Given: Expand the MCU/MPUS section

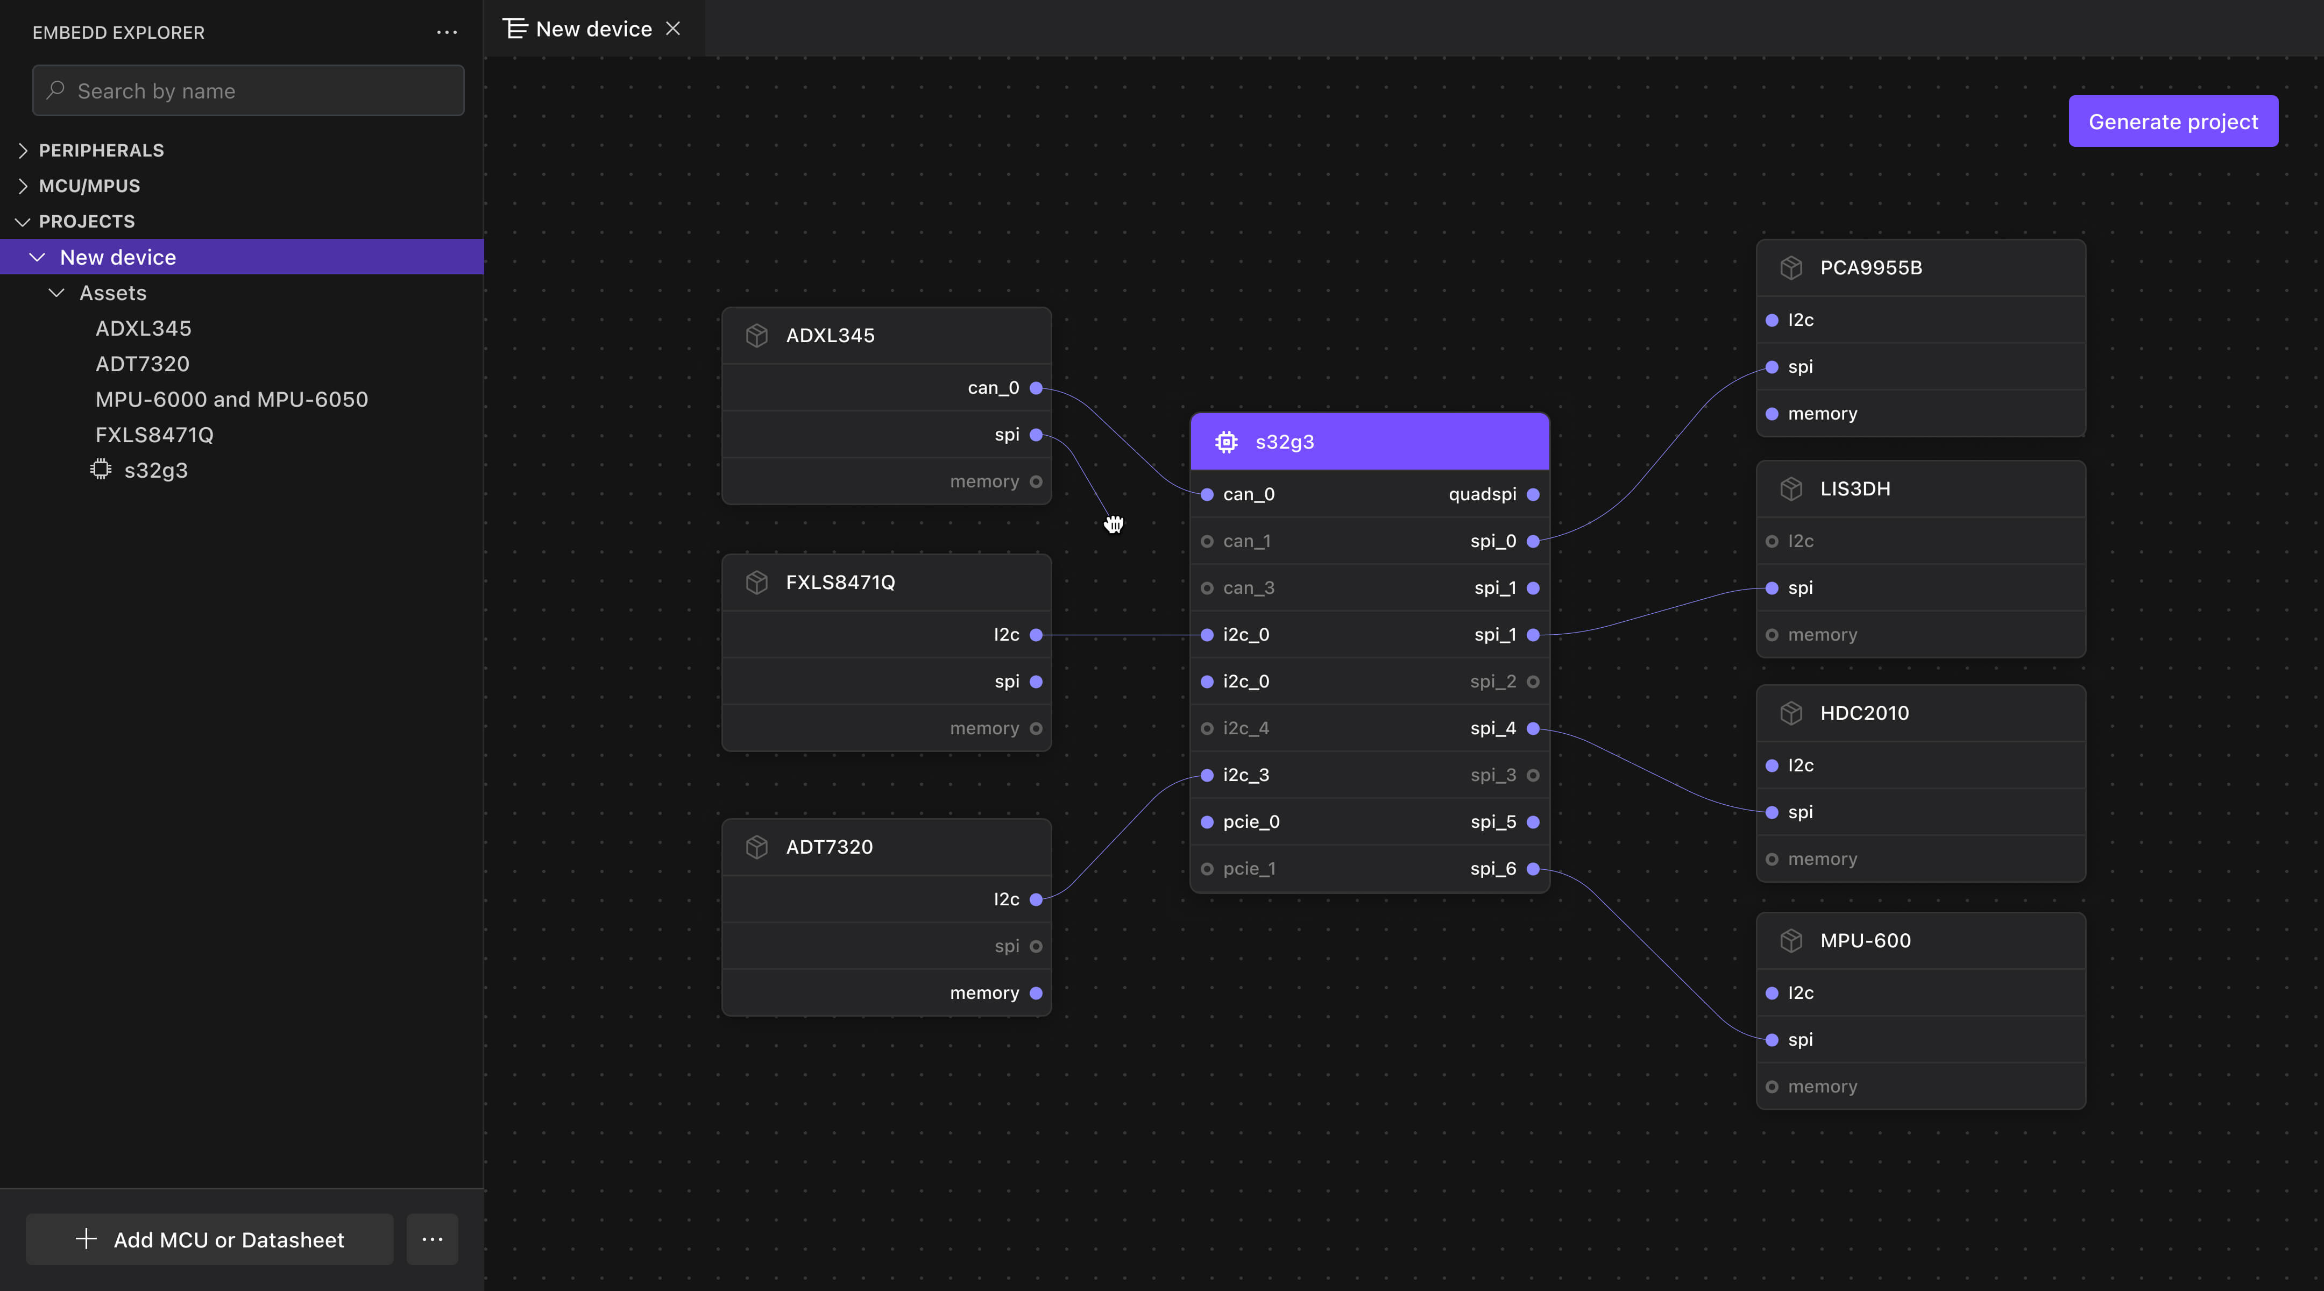Looking at the screenshot, I should [x=24, y=186].
